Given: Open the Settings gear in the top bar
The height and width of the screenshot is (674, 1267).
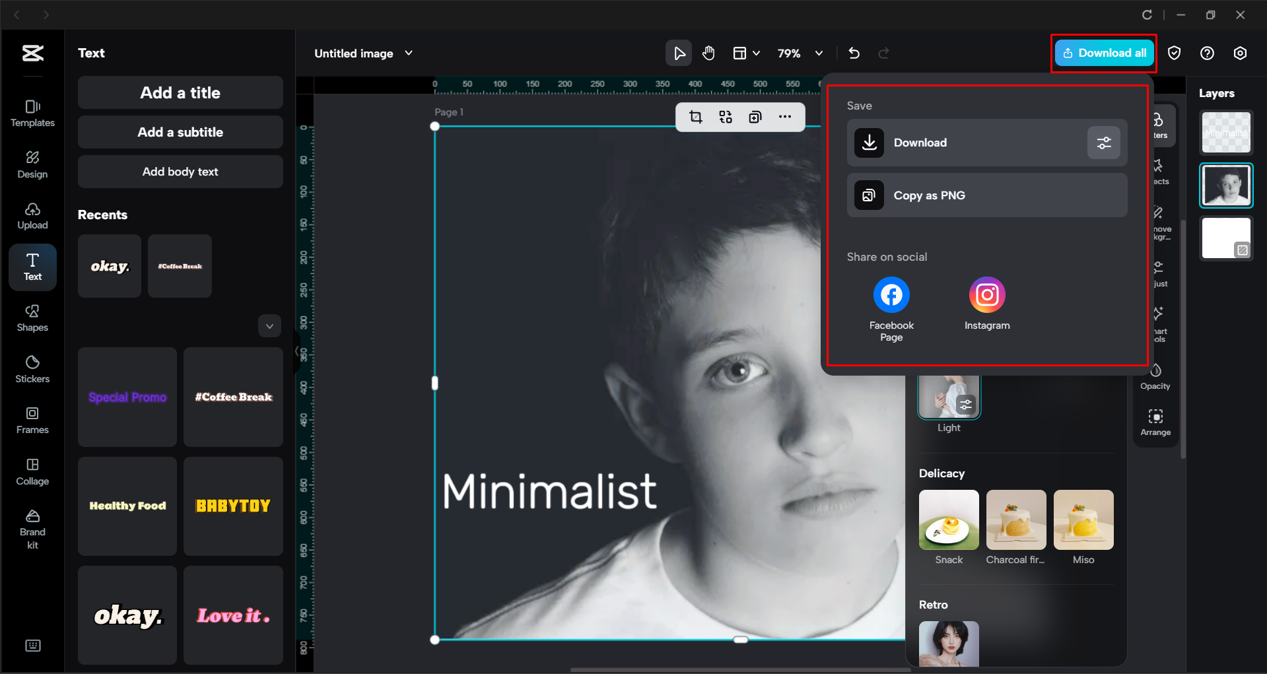Looking at the screenshot, I should point(1240,53).
